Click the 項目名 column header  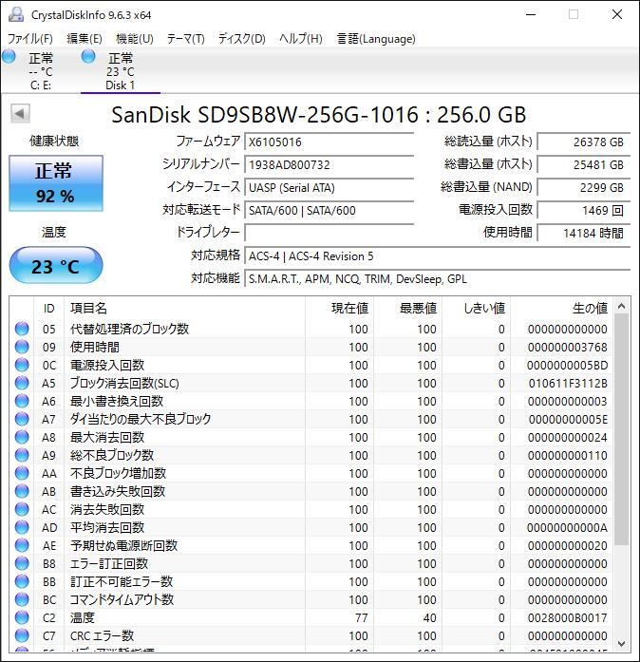(x=184, y=308)
